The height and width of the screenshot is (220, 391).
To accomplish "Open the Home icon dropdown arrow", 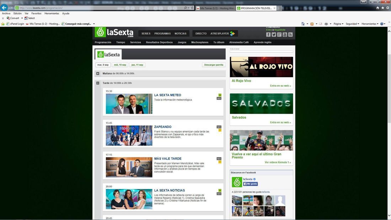I will (x=307, y=24).
